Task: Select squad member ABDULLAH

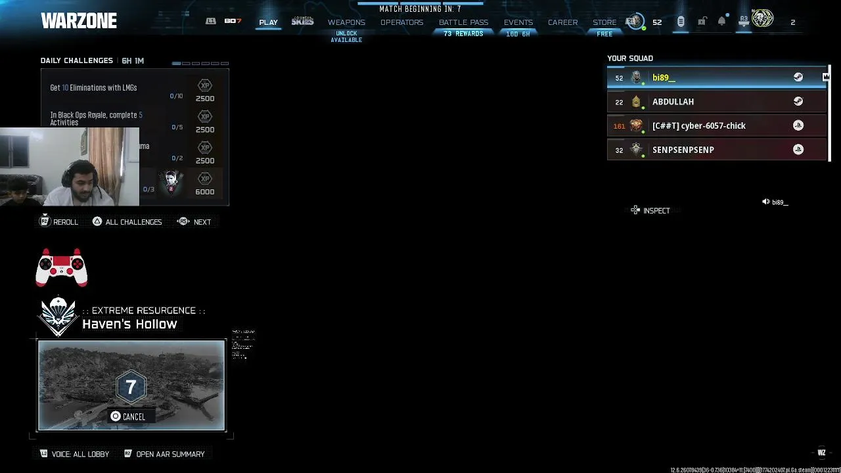Action: (x=717, y=101)
